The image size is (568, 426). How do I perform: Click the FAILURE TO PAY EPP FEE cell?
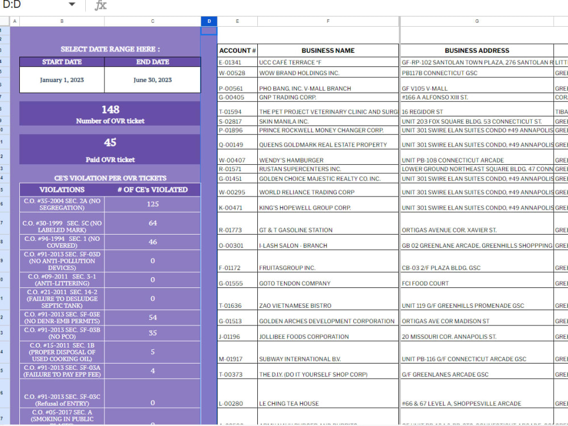(x=62, y=371)
